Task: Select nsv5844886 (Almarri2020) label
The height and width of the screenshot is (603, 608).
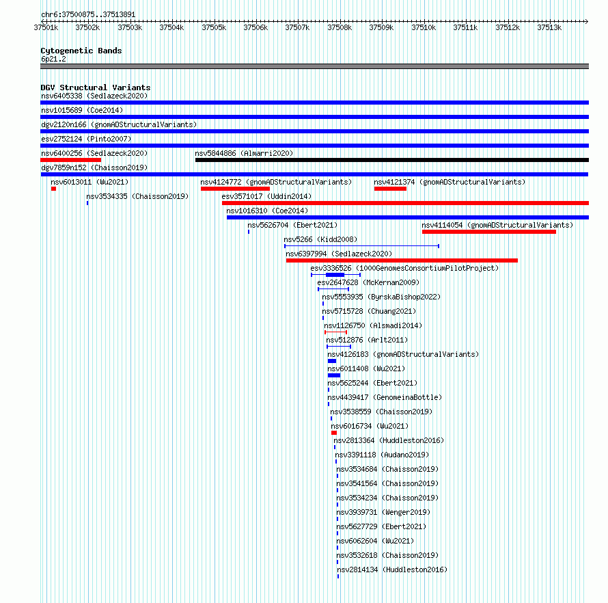Action: coord(244,153)
